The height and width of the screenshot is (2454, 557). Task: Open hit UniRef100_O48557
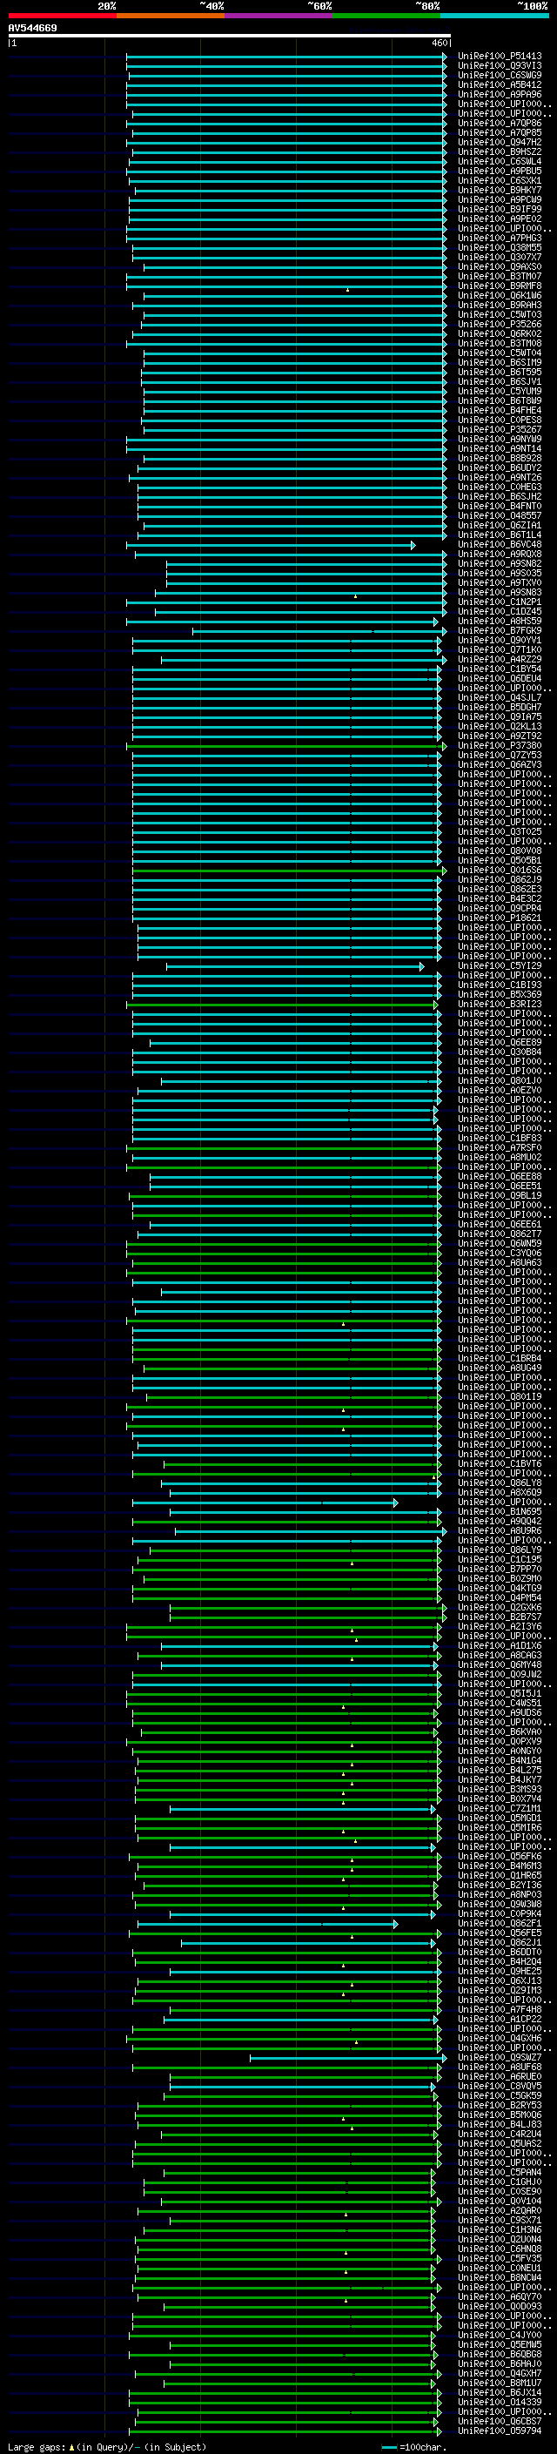click(x=500, y=515)
